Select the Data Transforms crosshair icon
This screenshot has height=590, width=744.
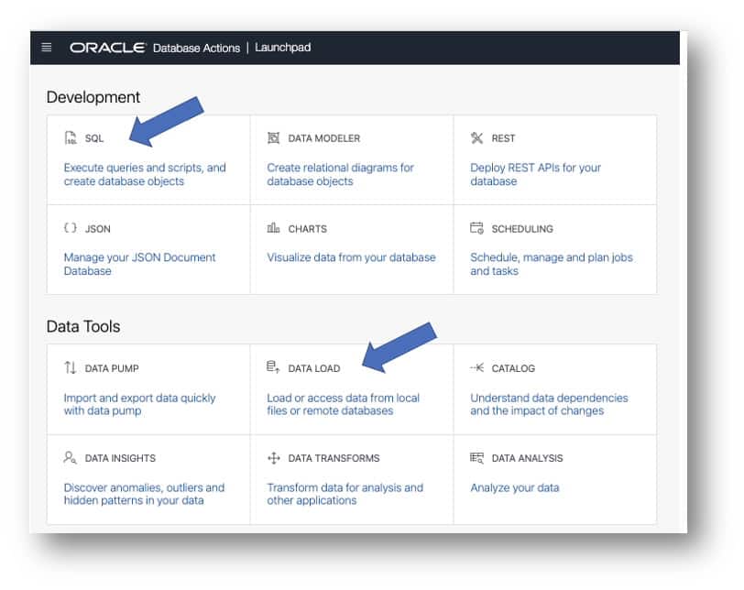[x=272, y=458]
